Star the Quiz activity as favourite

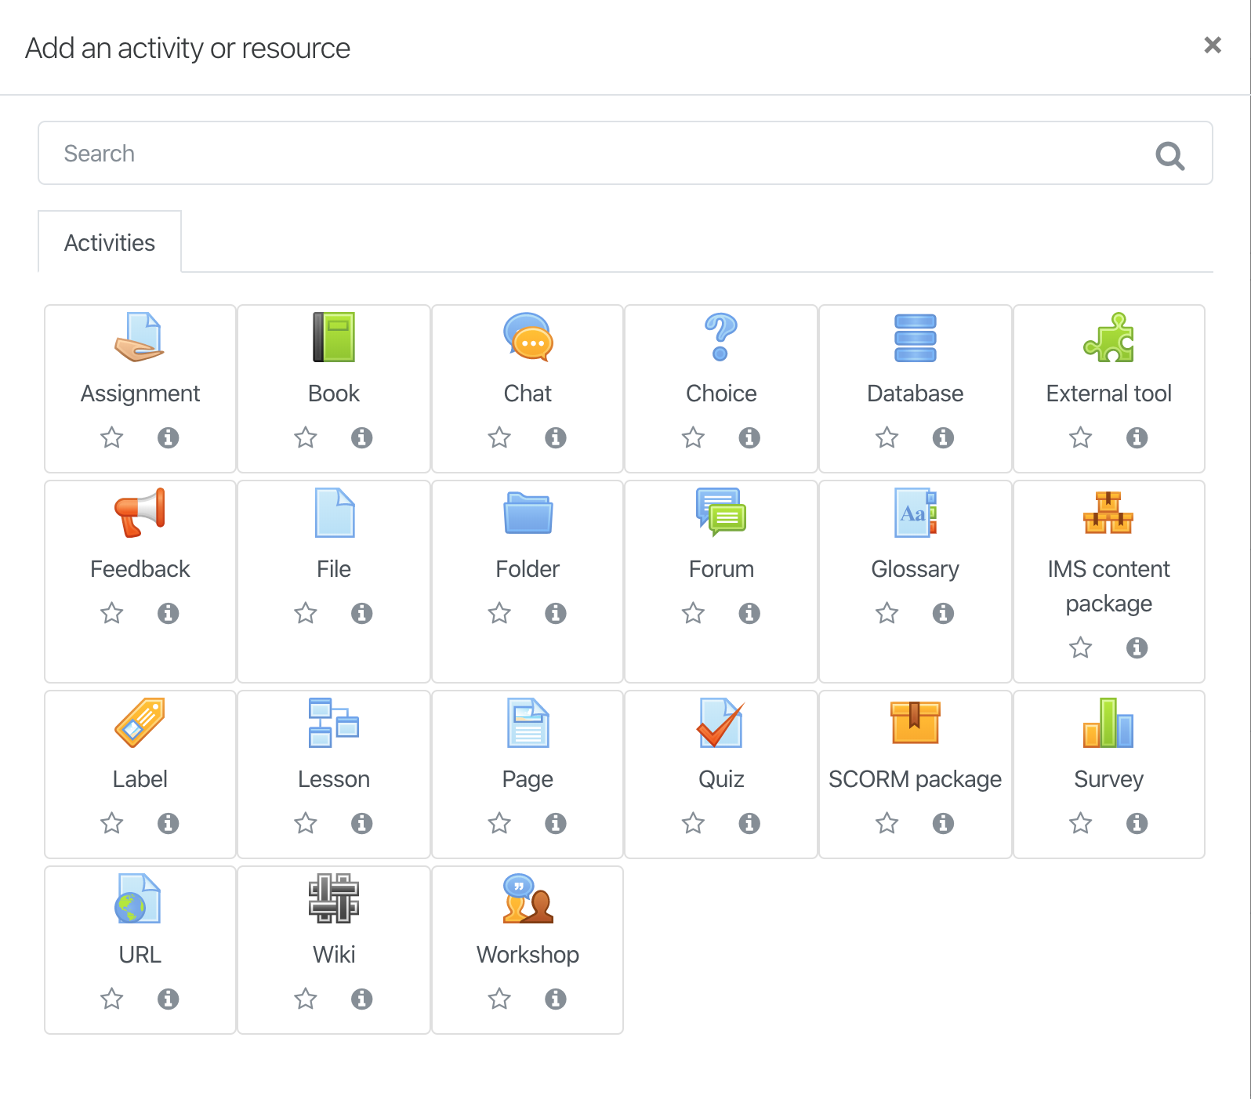click(693, 823)
